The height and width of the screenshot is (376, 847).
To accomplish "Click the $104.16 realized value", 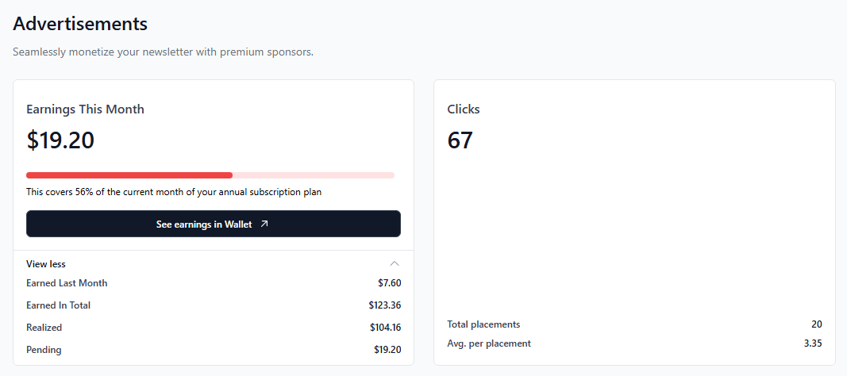I will (385, 328).
